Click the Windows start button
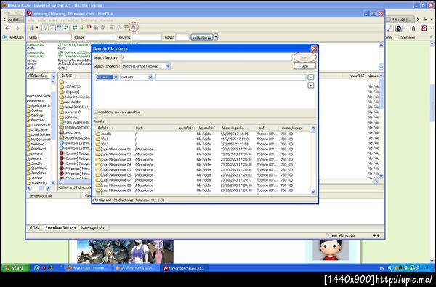436x287 pixels. [x=16, y=268]
